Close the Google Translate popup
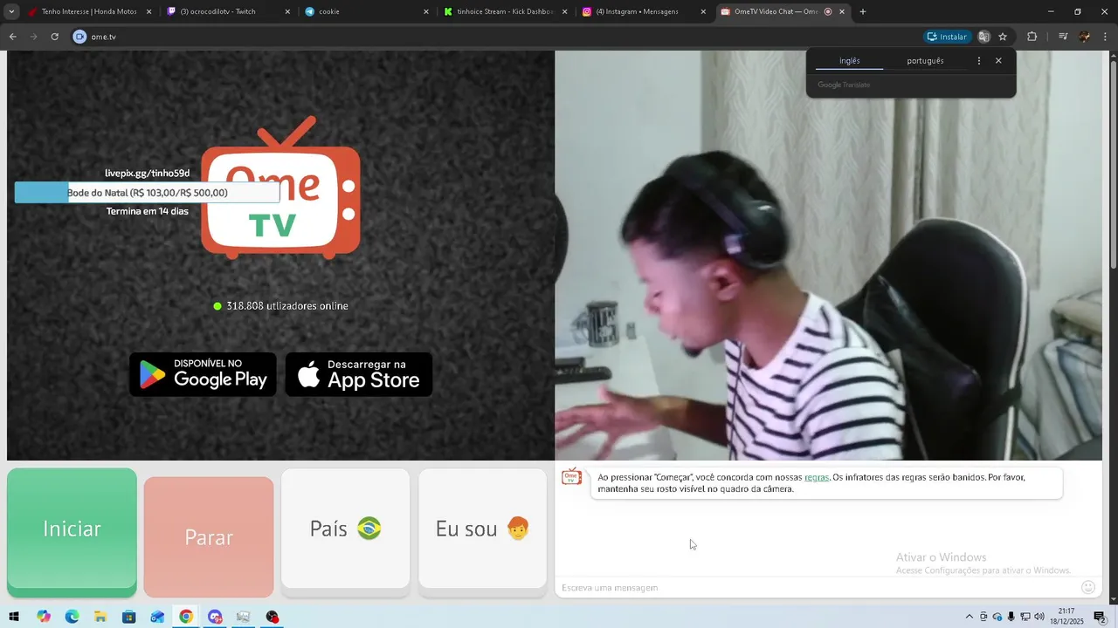 pyautogui.click(x=998, y=61)
